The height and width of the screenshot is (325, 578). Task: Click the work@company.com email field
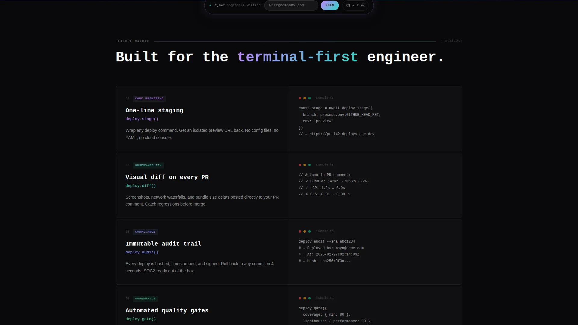(291, 5)
